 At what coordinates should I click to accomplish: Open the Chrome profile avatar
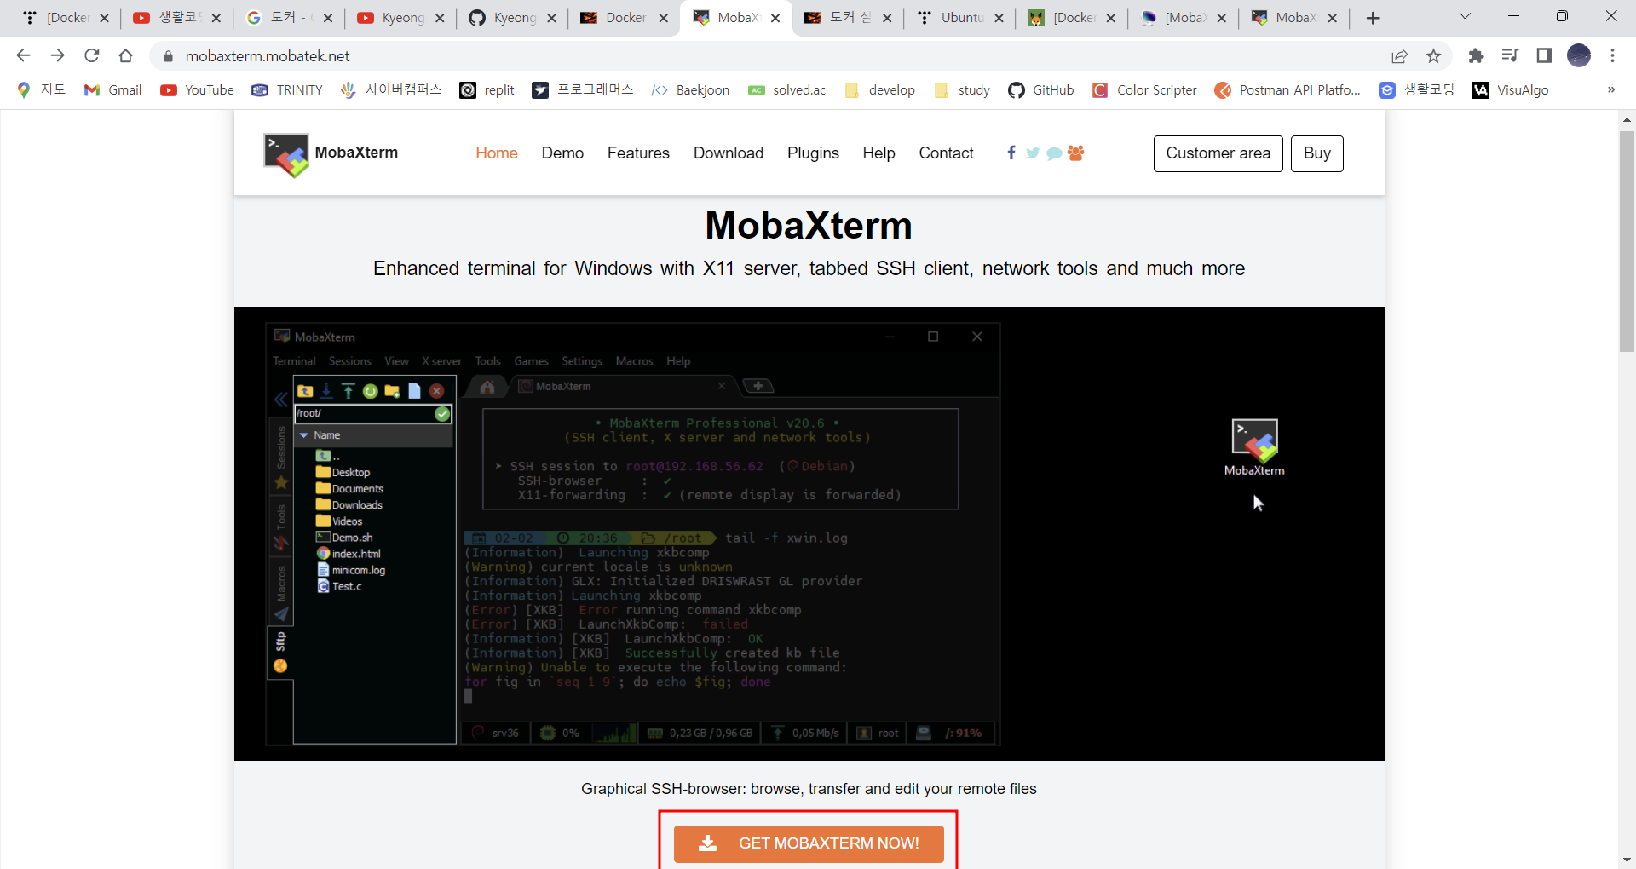point(1579,55)
